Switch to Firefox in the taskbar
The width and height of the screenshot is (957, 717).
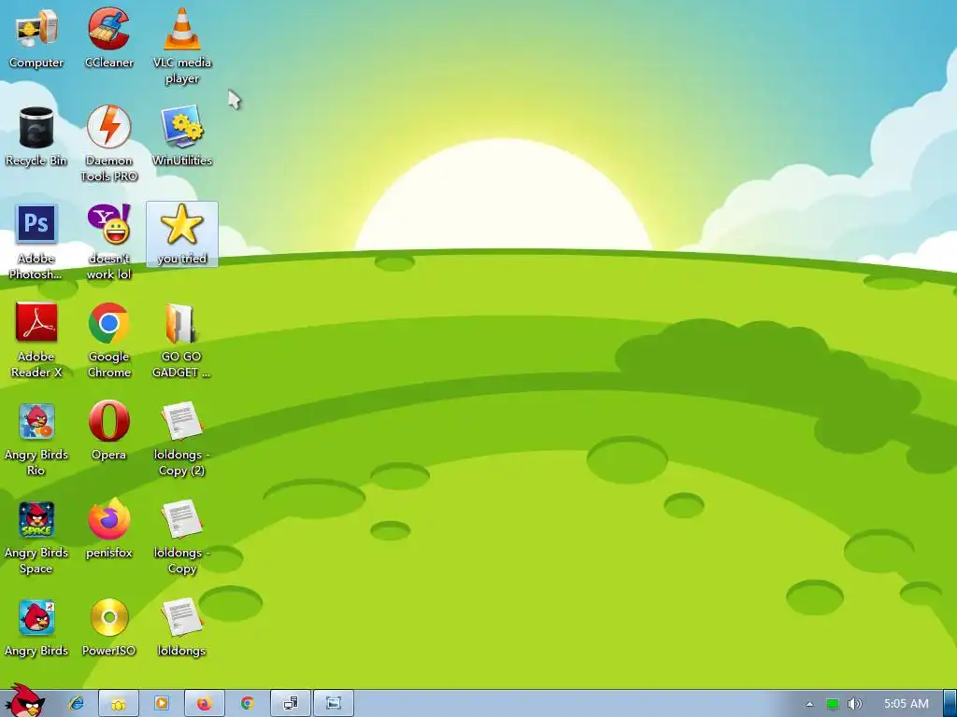(204, 703)
